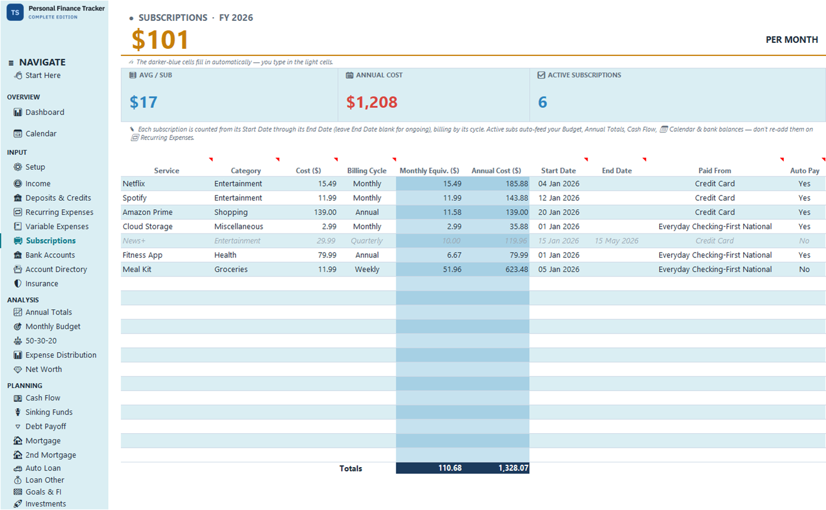
Task: Select Fitness App's 79.99 cost cell
Action: tap(309, 256)
